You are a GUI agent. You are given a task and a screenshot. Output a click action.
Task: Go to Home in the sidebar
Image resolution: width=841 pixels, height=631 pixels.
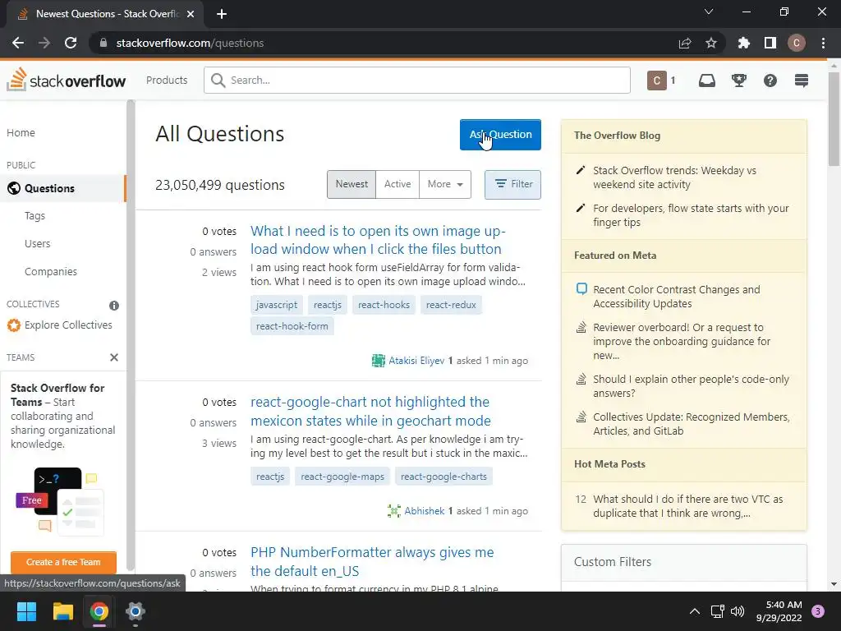pos(21,132)
